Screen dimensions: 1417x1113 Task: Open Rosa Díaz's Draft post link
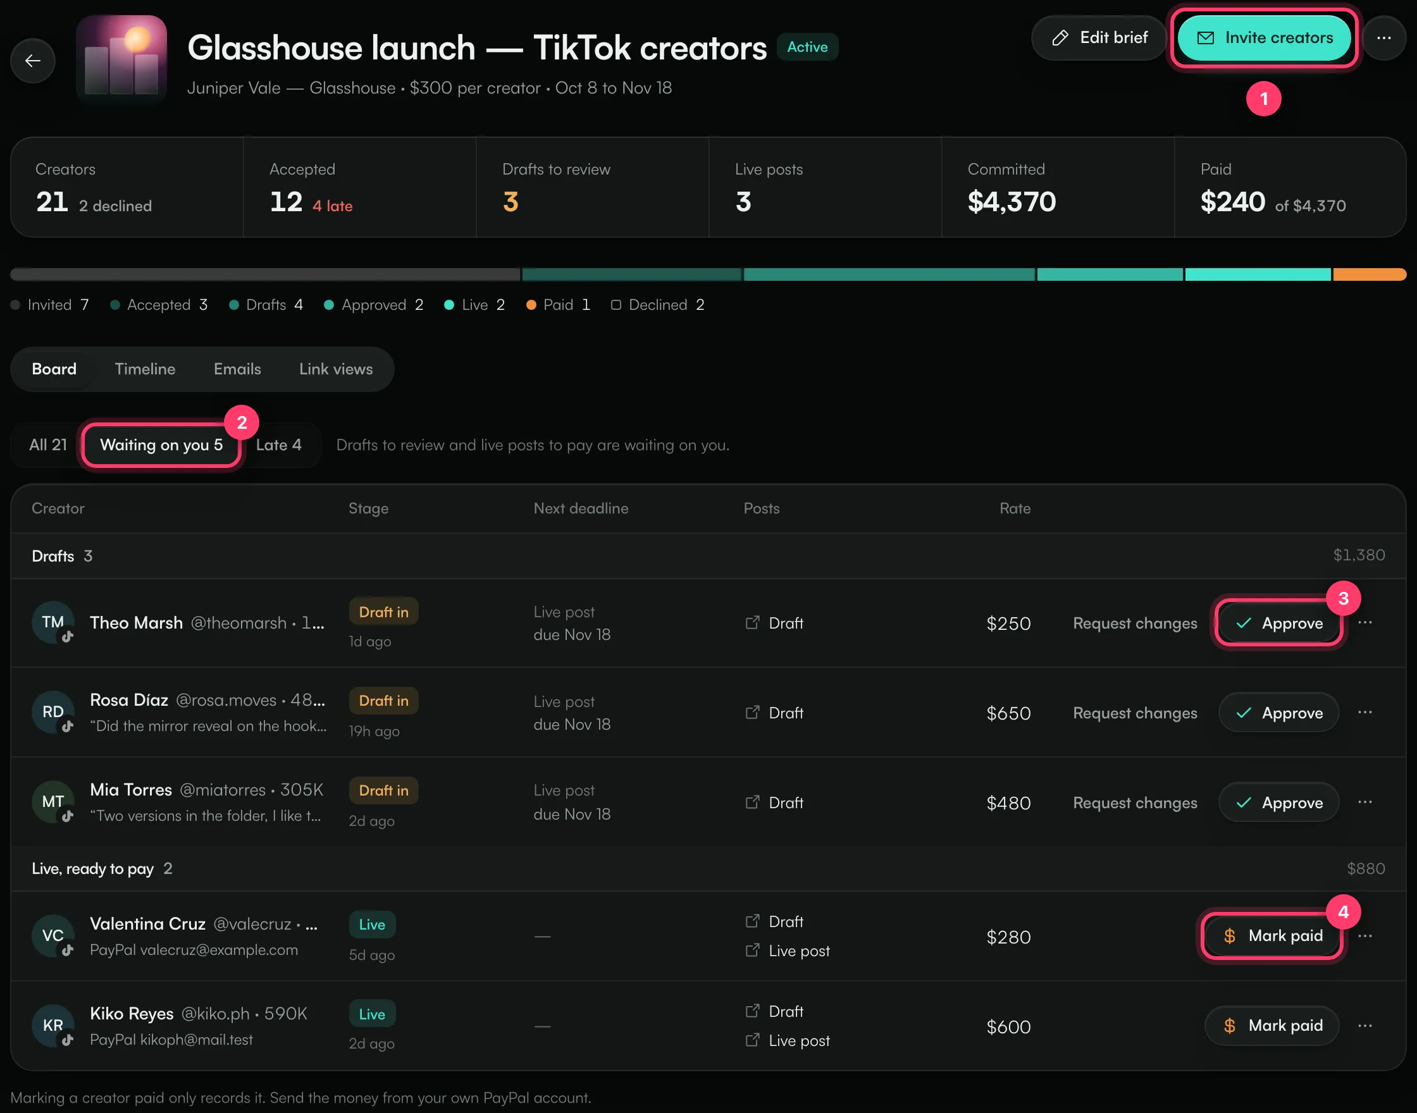tap(774, 713)
